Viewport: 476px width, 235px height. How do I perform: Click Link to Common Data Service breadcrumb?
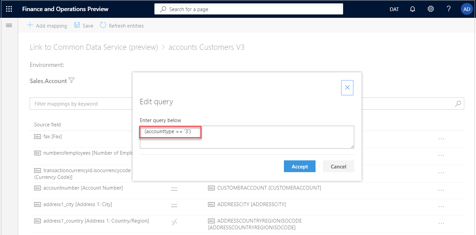click(94, 47)
